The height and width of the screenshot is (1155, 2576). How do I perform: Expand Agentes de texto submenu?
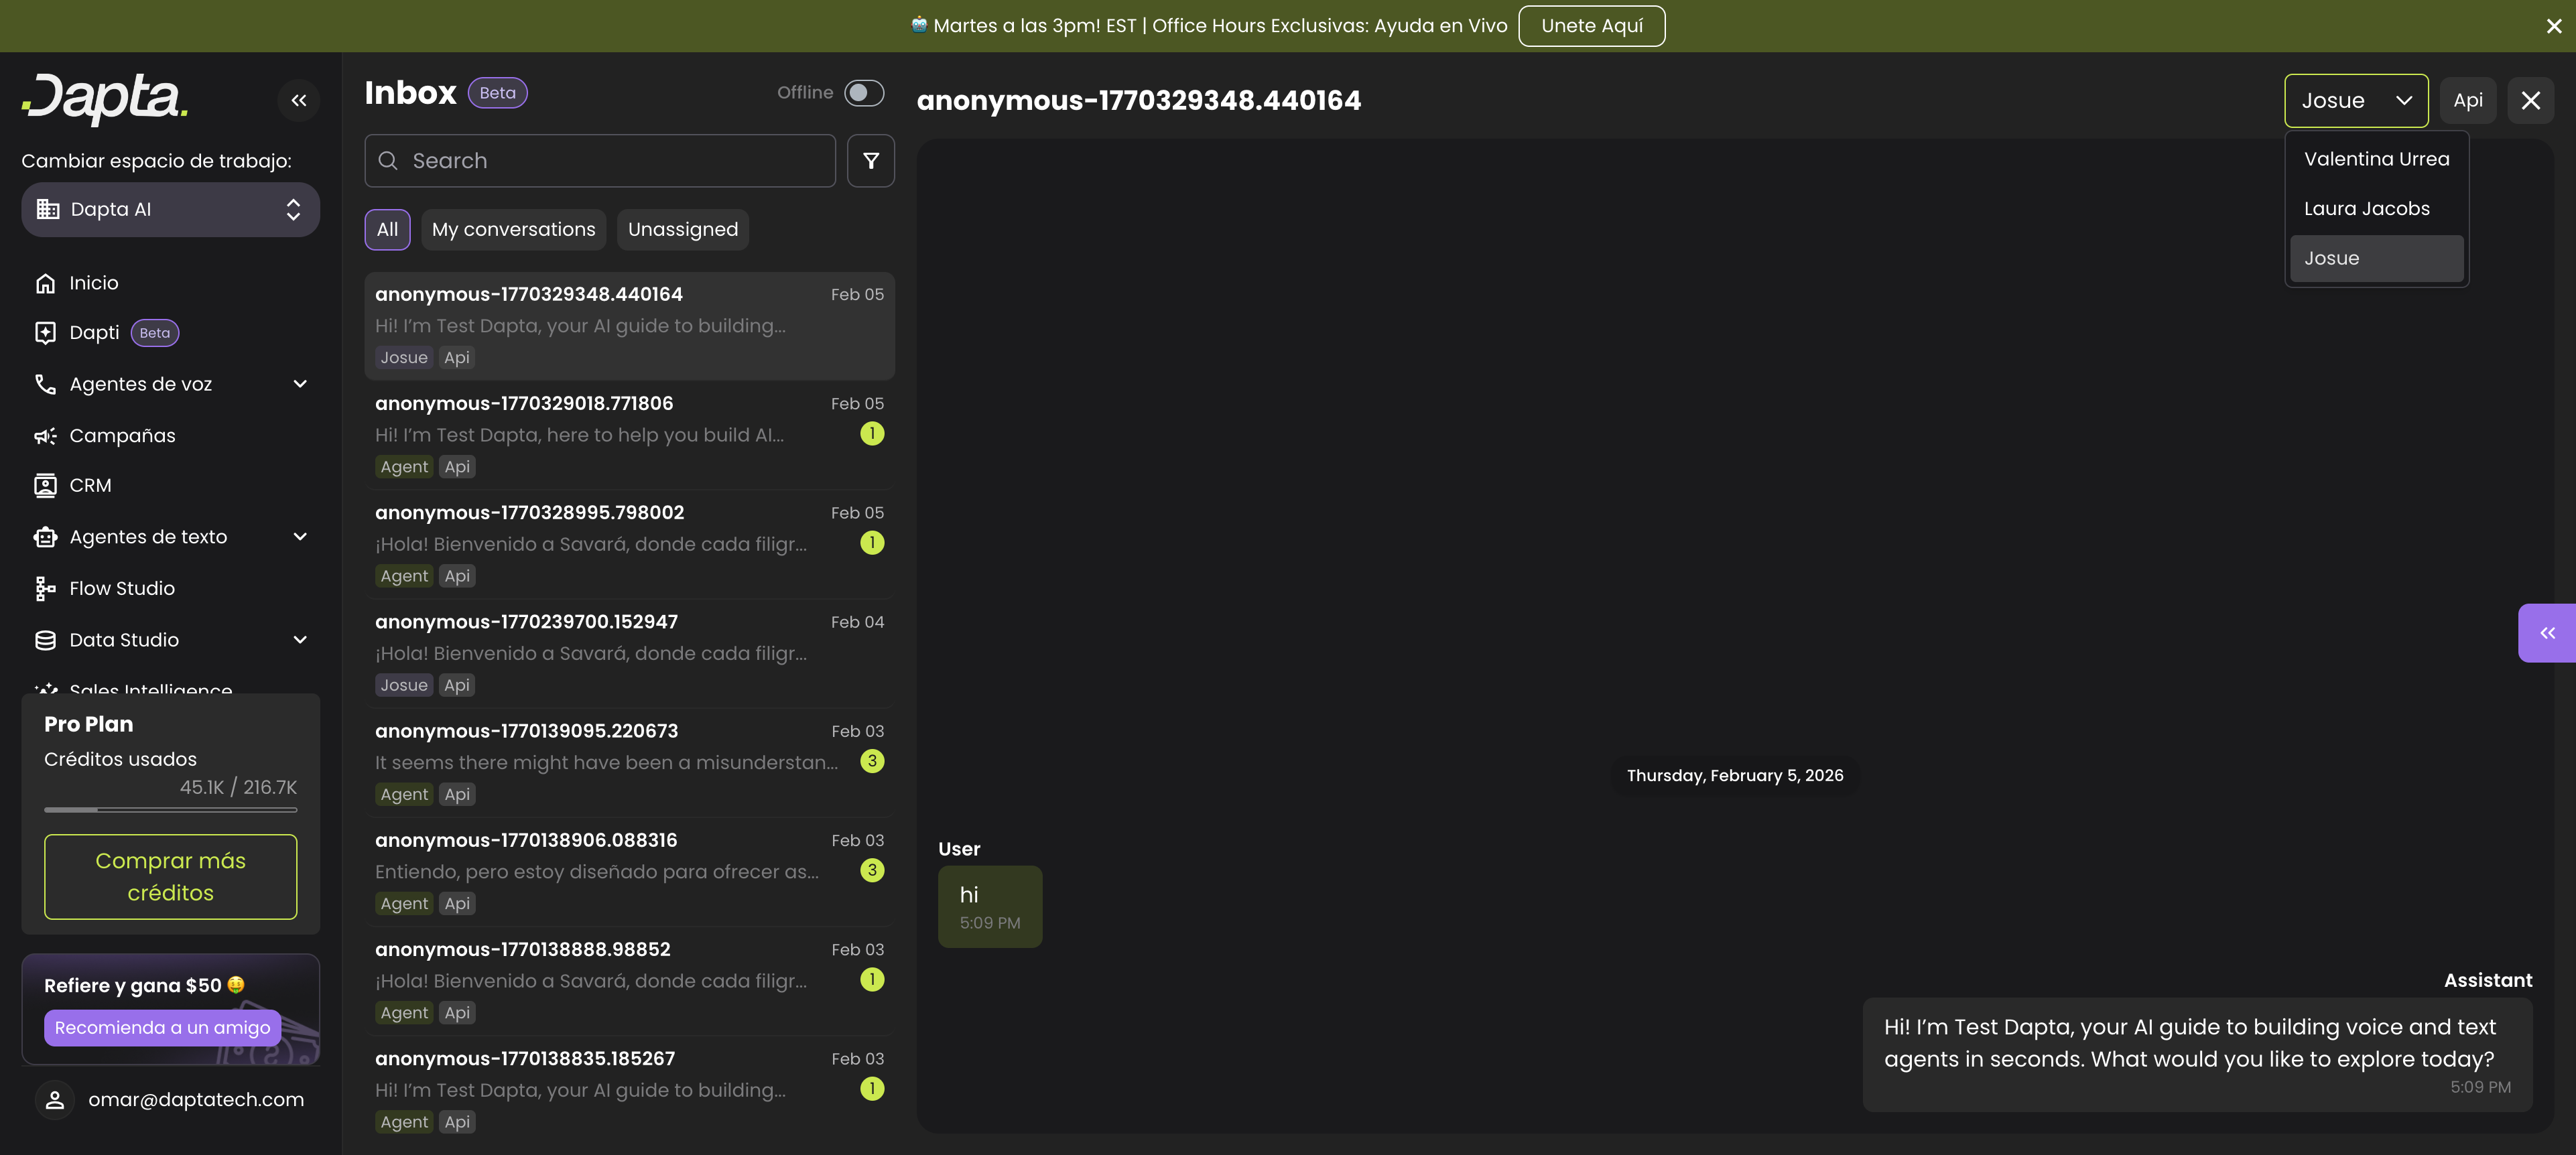299,537
